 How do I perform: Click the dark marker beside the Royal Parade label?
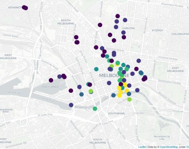click(x=100, y=25)
